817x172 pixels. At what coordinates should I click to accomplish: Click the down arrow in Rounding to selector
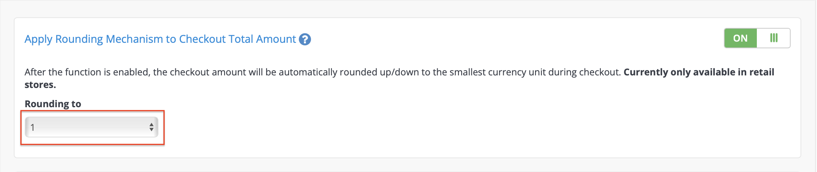(x=151, y=130)
